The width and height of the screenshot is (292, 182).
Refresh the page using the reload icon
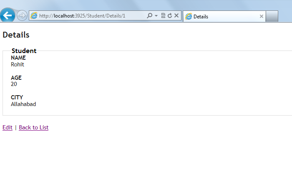pyautogui.click(x=169, y=16)
